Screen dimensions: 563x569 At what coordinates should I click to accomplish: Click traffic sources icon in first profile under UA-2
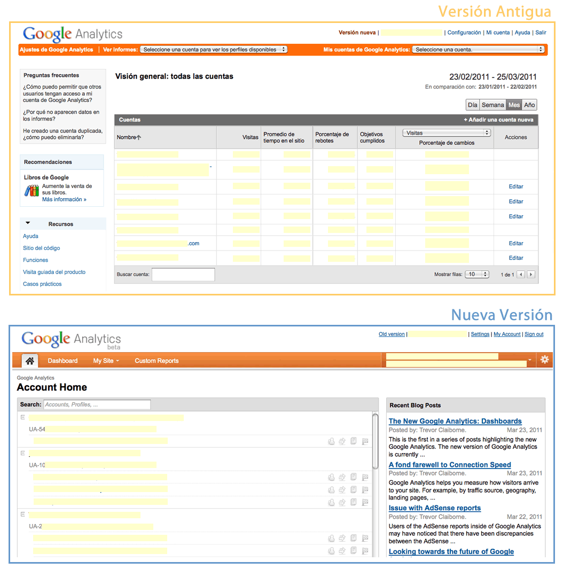[x=342, y=539]
